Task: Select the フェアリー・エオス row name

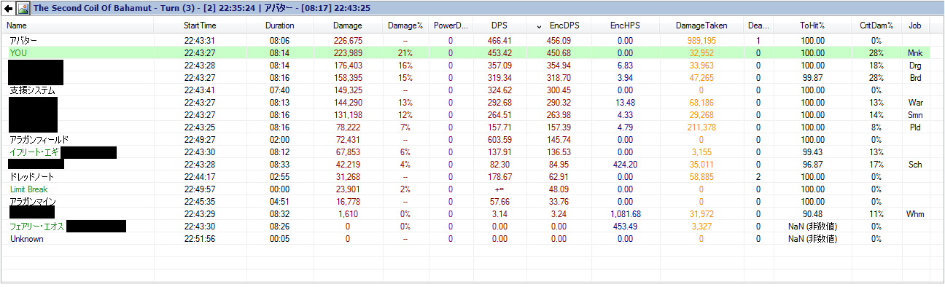Action: [37, 226]
